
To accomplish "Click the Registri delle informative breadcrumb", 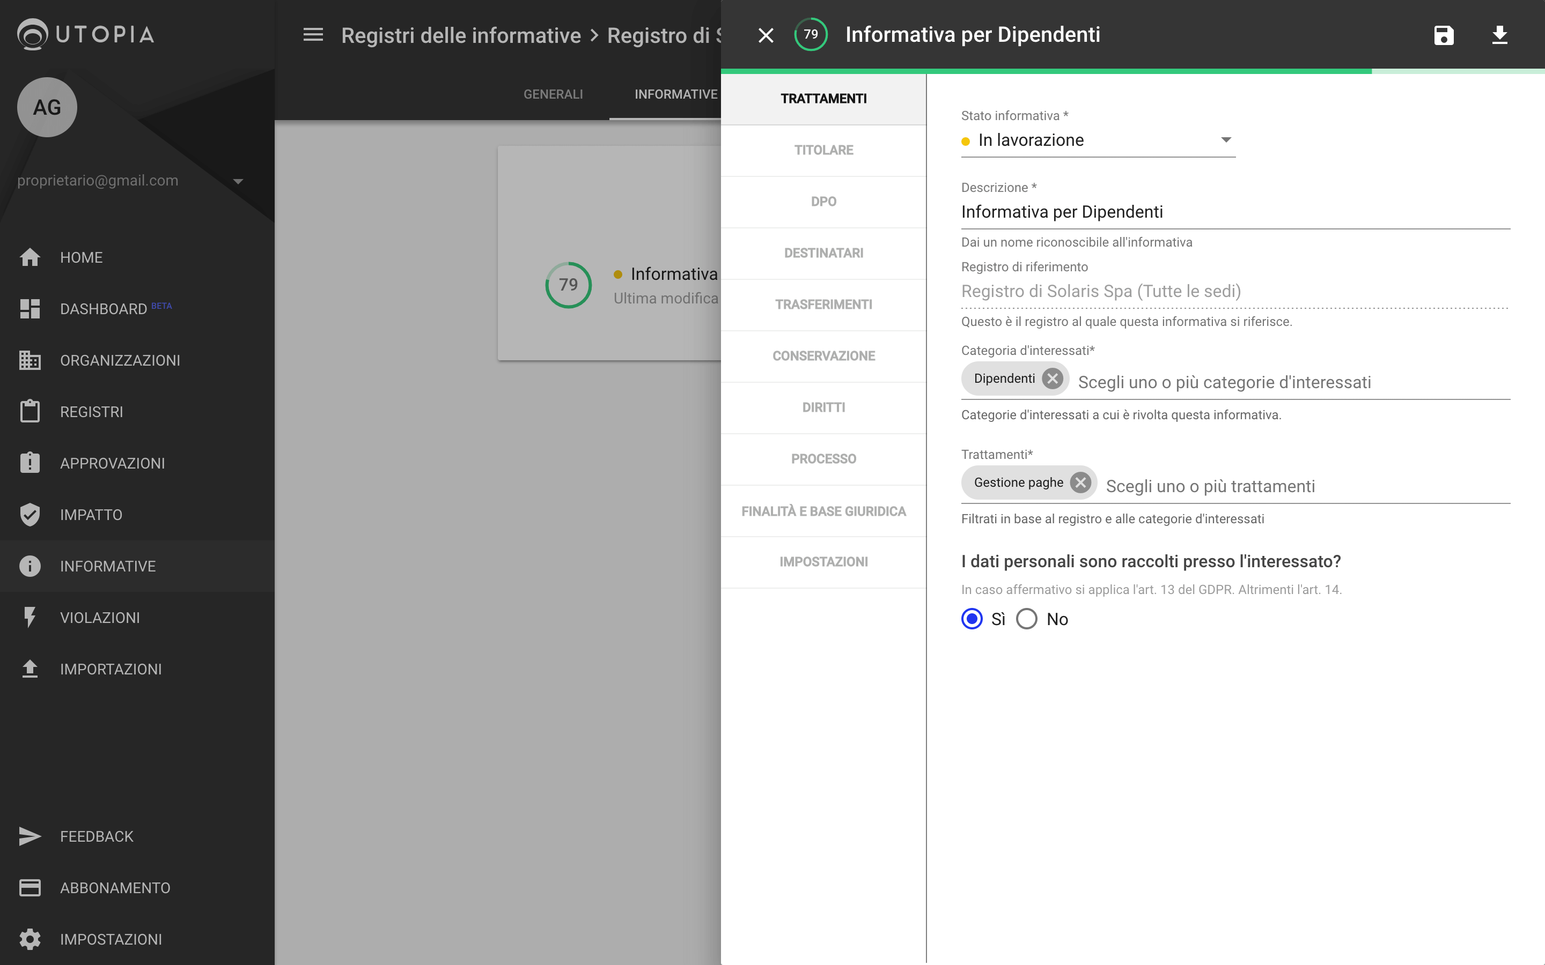I will click(x=461, y=35).
